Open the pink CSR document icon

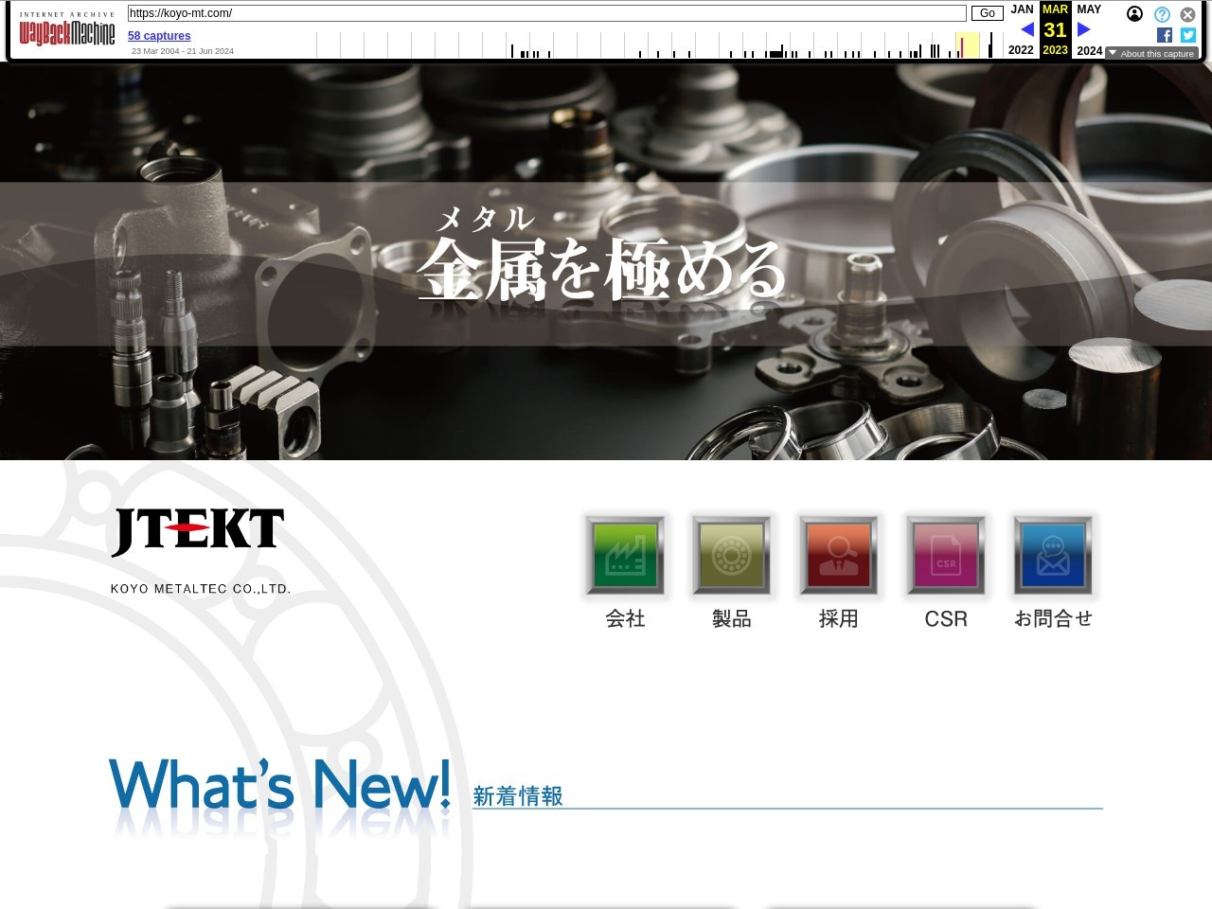point(946,556)
